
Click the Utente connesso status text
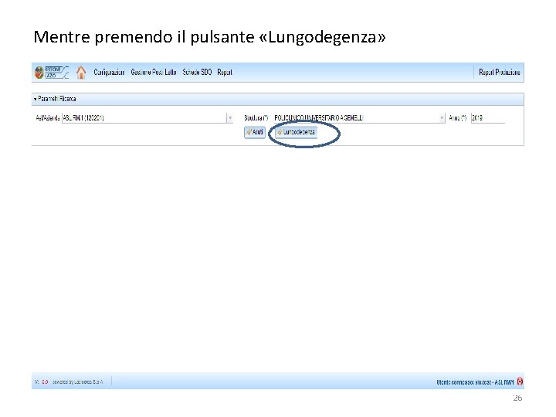(475, 382)
